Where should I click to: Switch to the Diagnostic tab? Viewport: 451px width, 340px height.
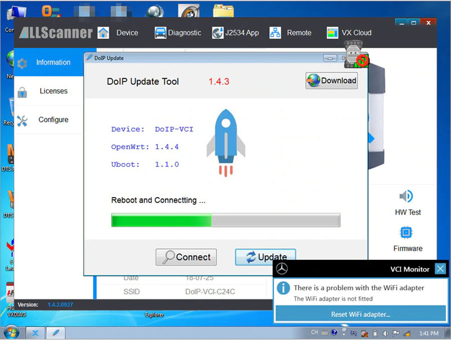(x=184, y=33)
